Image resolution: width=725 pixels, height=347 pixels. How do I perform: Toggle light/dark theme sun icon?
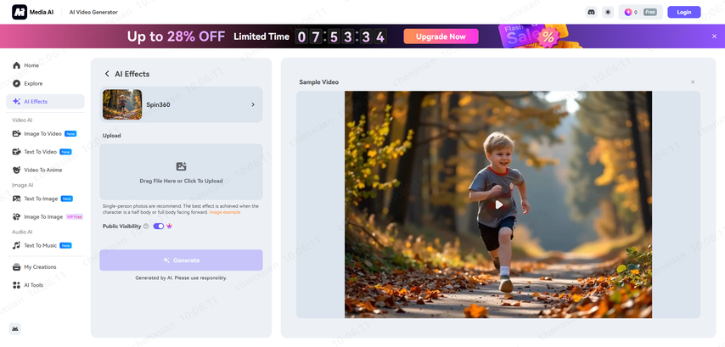pyautogui.click(x=608, y=12)
